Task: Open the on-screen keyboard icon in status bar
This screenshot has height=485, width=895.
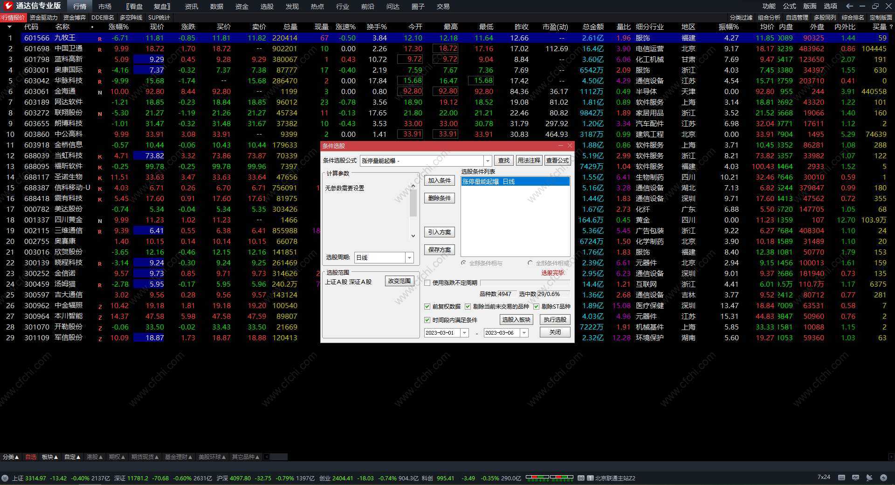Action: tap(841, 478)
